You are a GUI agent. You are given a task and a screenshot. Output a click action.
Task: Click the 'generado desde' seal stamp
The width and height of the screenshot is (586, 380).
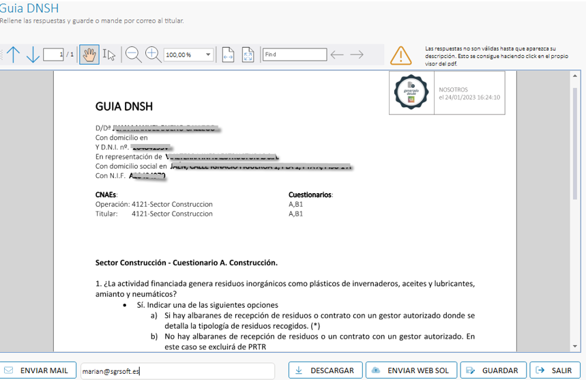[411, 92]
